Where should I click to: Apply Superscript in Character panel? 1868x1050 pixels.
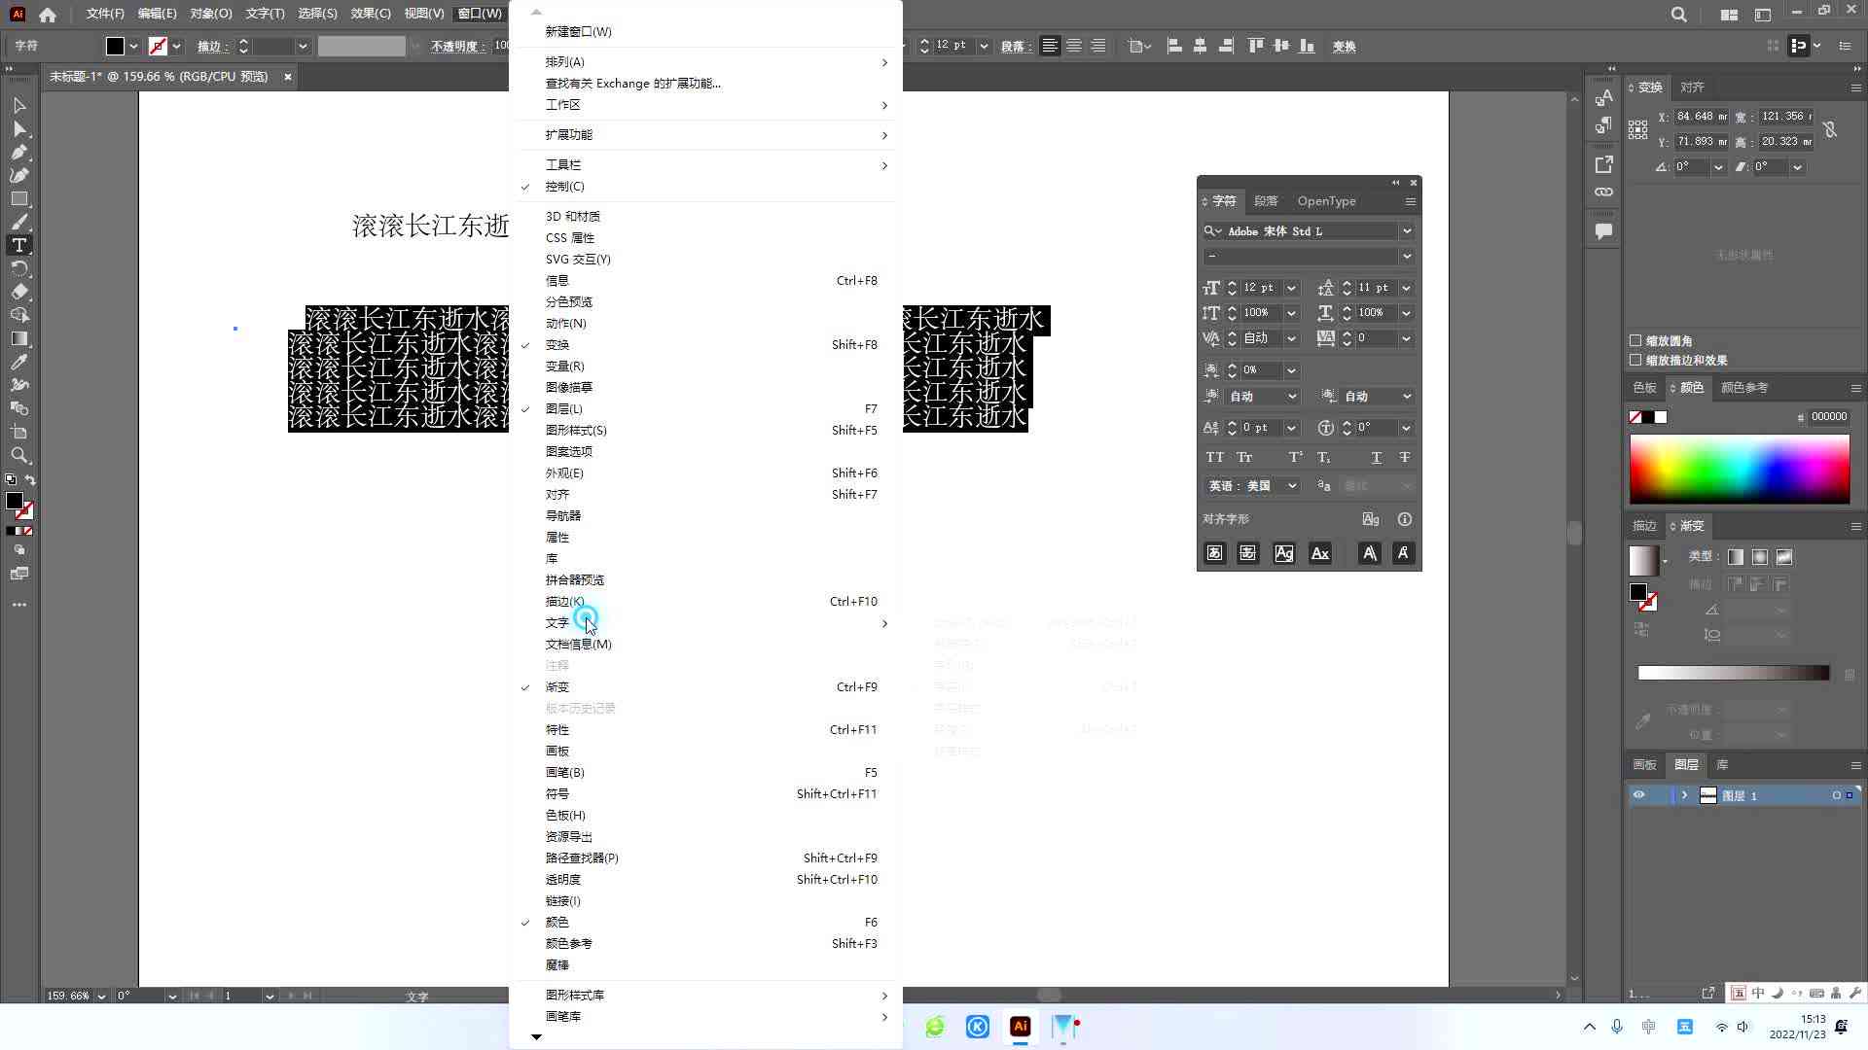tap(1296, 457)
